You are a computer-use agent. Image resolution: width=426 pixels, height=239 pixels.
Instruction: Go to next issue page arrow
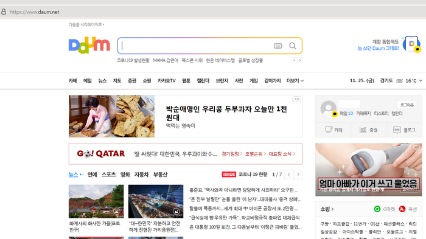[x=298, y=175]
